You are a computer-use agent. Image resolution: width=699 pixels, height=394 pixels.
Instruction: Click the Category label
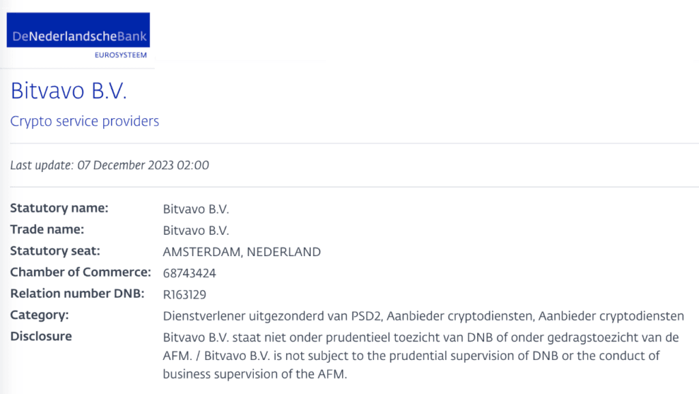(x=40, y=315)
